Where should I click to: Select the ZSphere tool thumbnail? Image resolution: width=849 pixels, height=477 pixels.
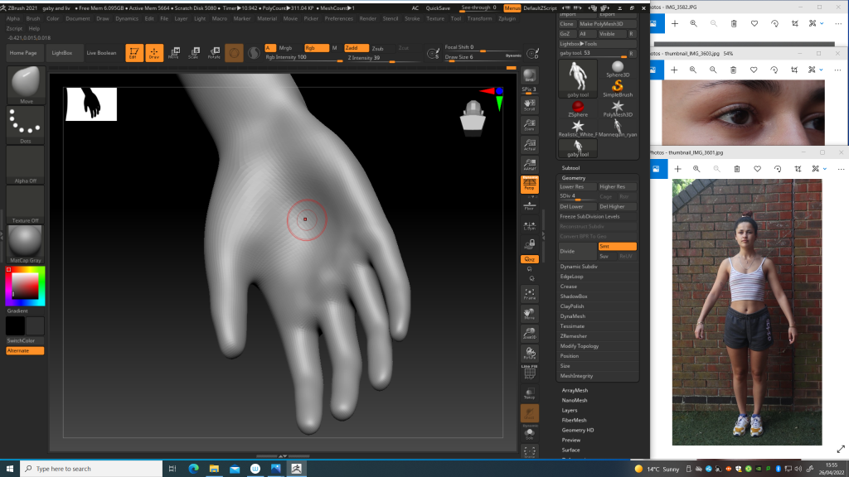578,108
